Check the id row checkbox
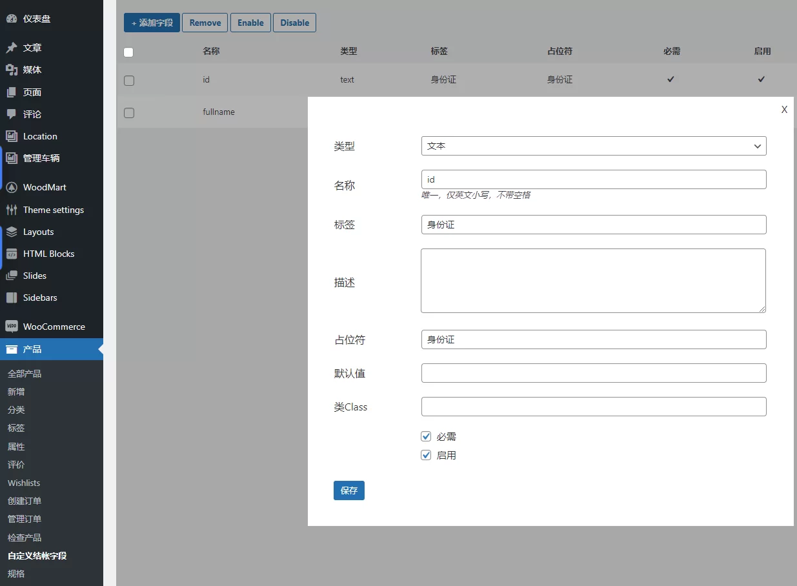Screen dimensions: 797x586 click(129, 81)
